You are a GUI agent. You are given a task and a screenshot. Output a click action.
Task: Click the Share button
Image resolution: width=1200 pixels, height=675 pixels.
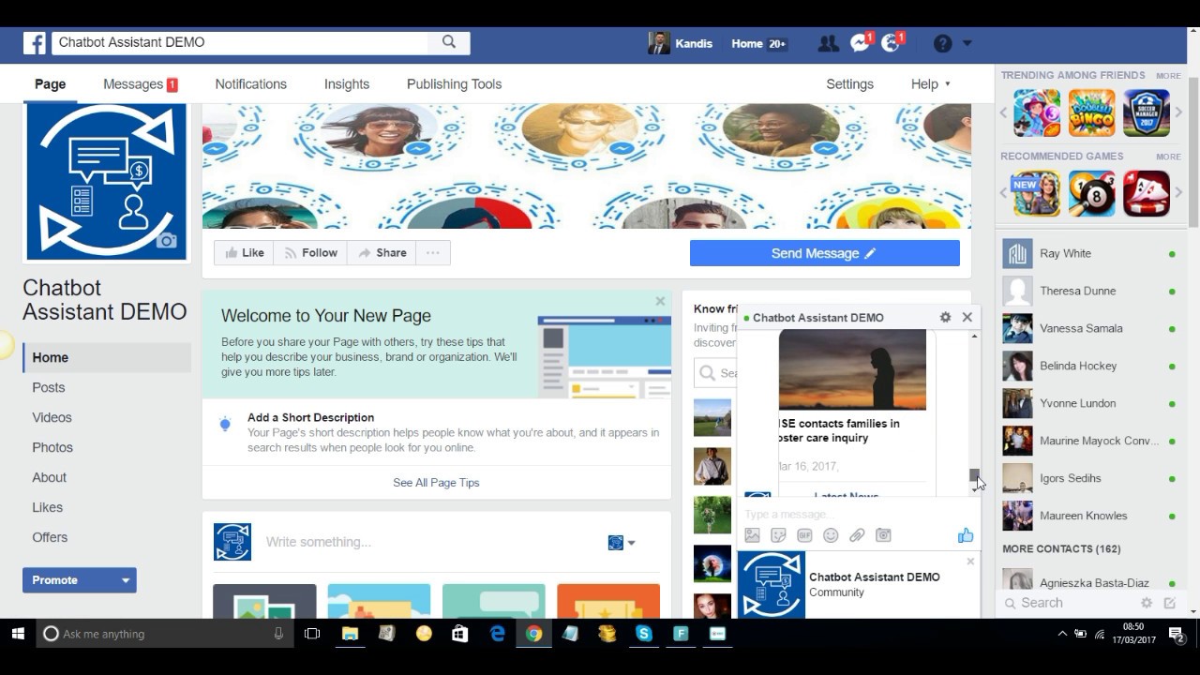click(x=382, y=253)
